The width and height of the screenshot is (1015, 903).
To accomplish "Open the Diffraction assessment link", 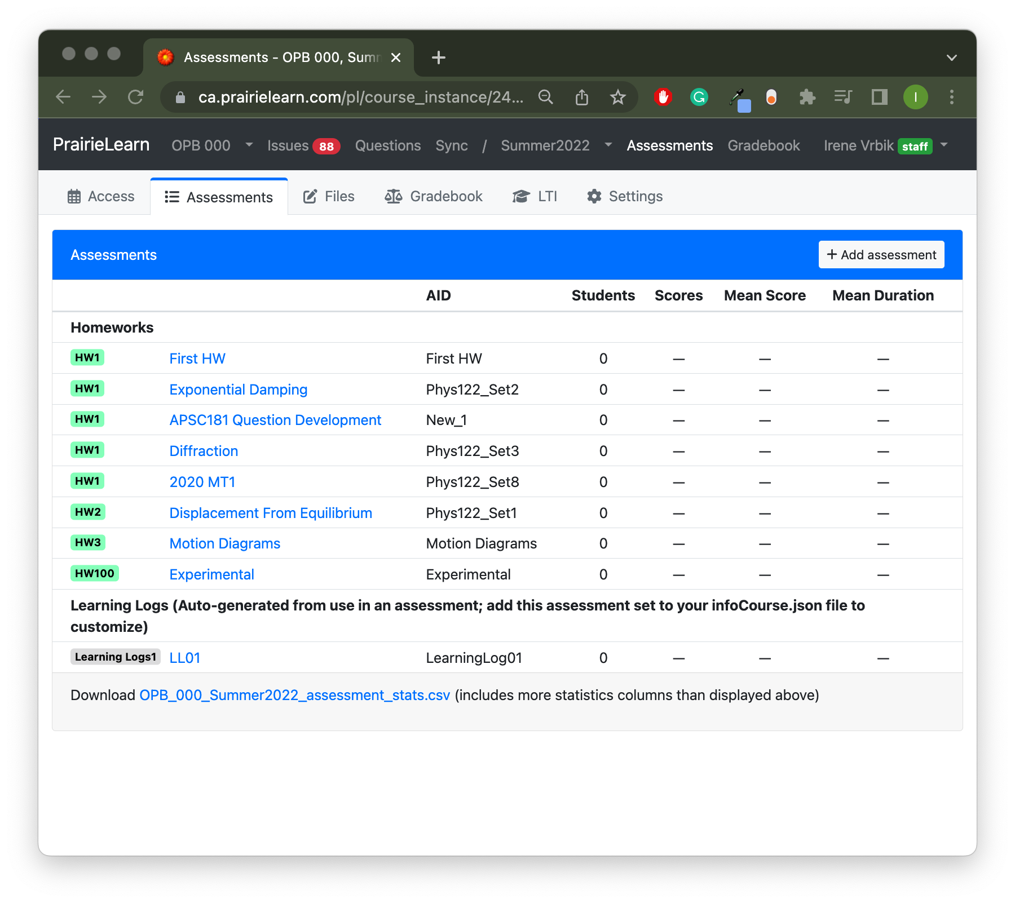I will (204, 451).
